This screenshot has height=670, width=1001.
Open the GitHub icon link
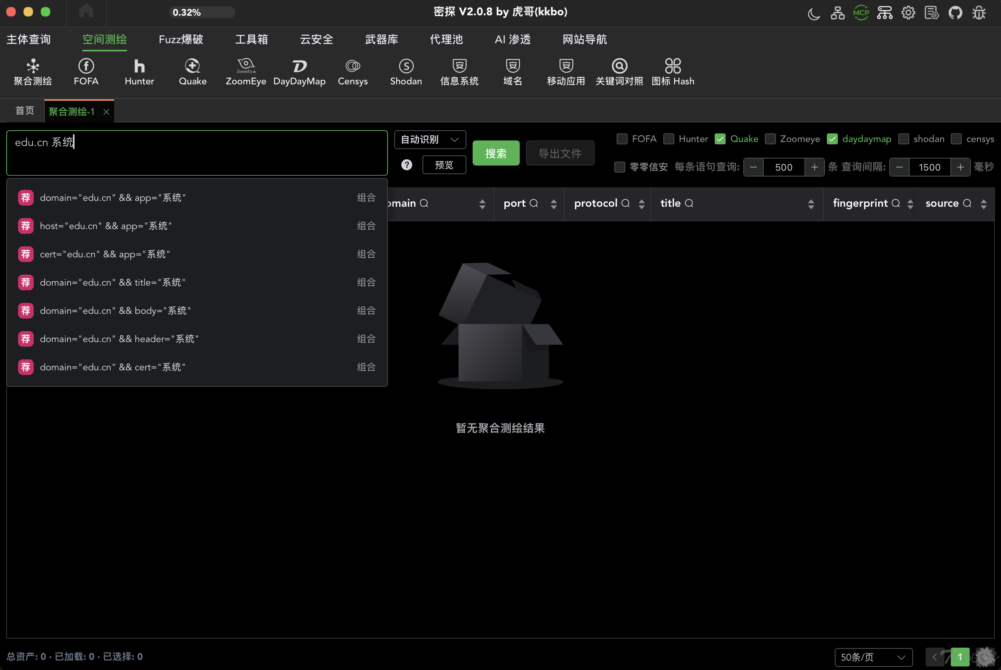(x=955, y=13)
